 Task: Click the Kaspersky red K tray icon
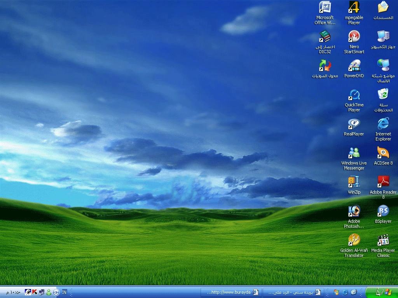point(35,293)
